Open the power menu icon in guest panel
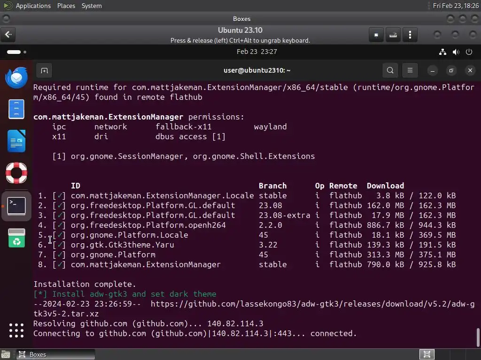This screenshot has height=360, width=481. (469, 52)
